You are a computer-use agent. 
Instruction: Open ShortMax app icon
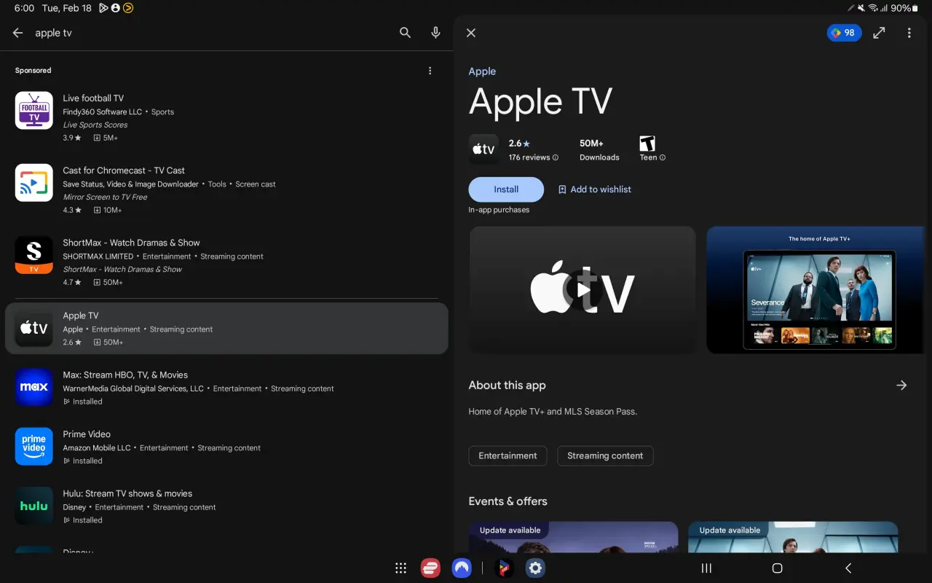(x=34, y=255)
